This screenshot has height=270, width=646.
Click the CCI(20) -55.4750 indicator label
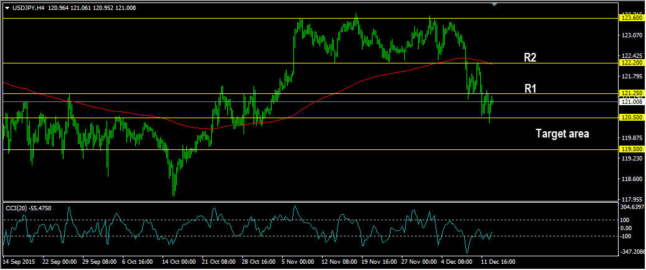tap(29, 208)
